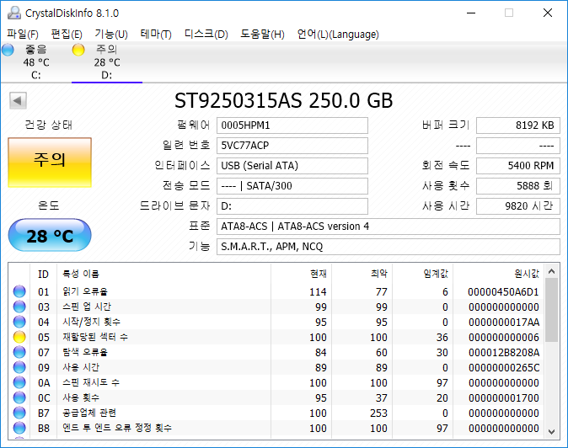Screen dimensions: 568x448
Task: Select the D: drive with yellow status
Action: 107,62
